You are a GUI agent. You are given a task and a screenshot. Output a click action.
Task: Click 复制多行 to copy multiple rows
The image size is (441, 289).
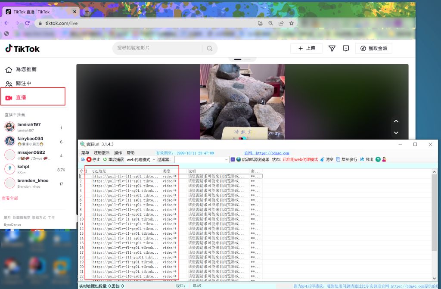pos(347,159)
